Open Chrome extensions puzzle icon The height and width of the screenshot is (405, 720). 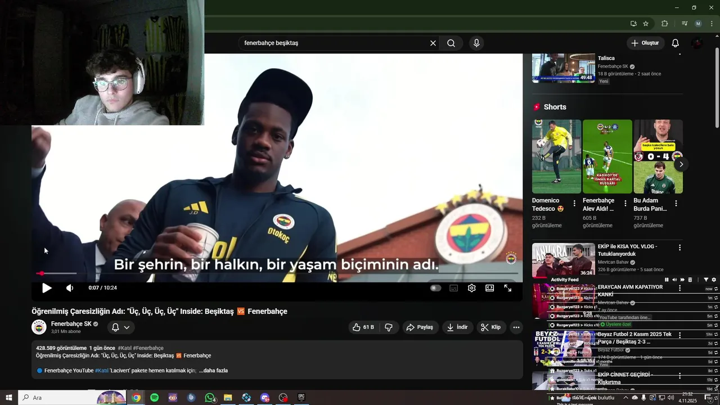coord(664,24)
